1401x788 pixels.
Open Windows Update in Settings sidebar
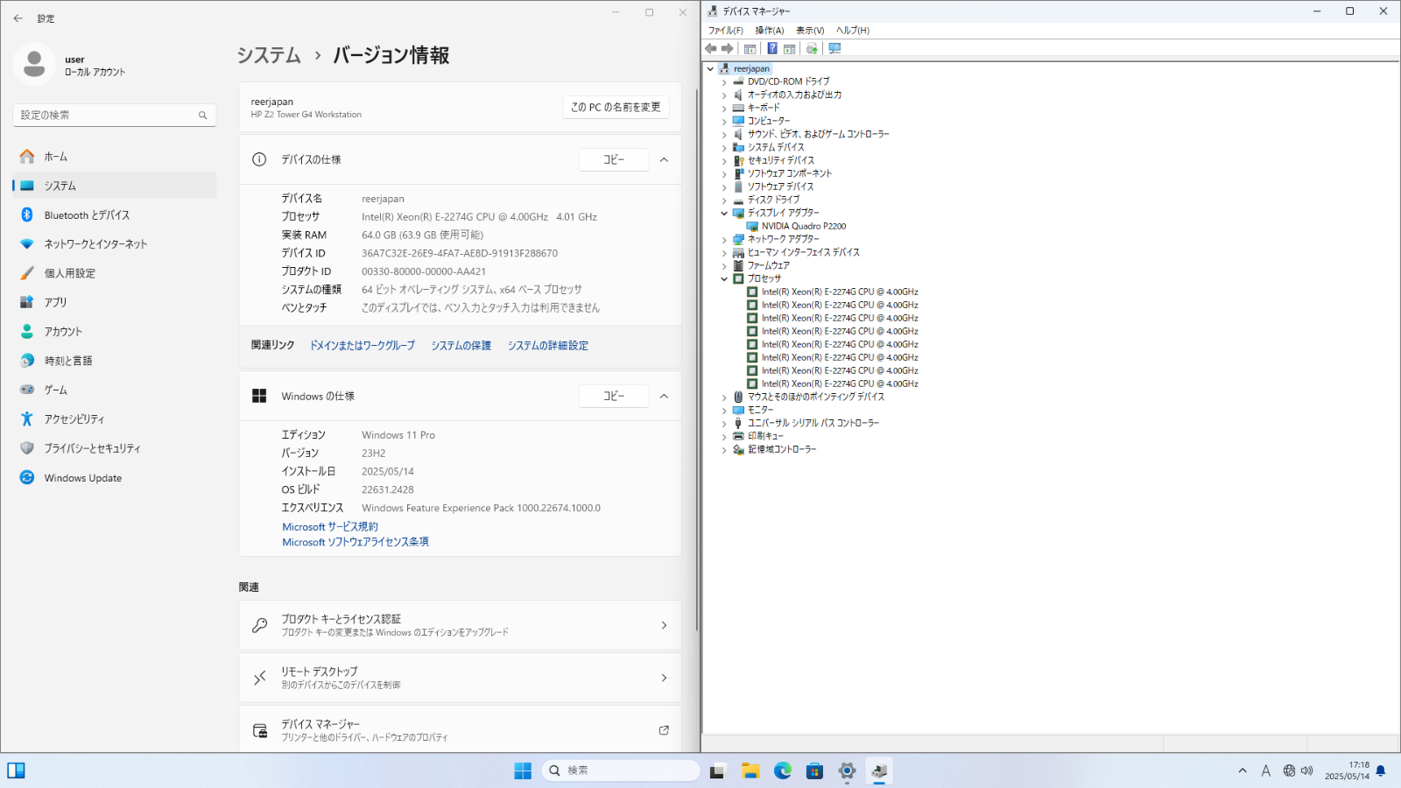(x=82, y=478)
